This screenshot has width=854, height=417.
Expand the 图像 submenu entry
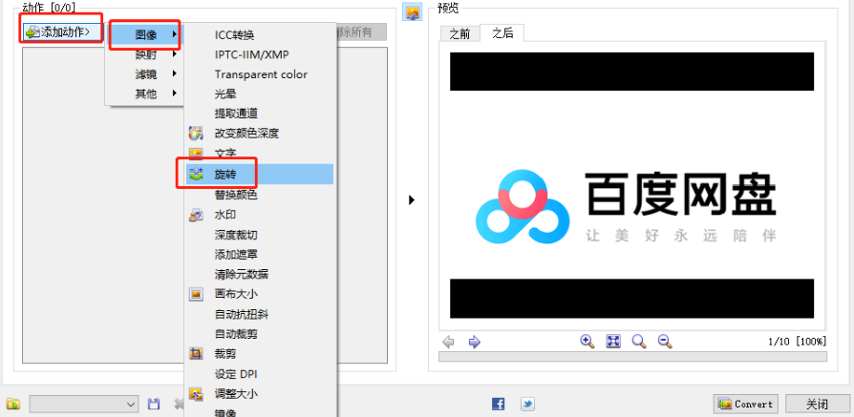[x=145, y=35]
